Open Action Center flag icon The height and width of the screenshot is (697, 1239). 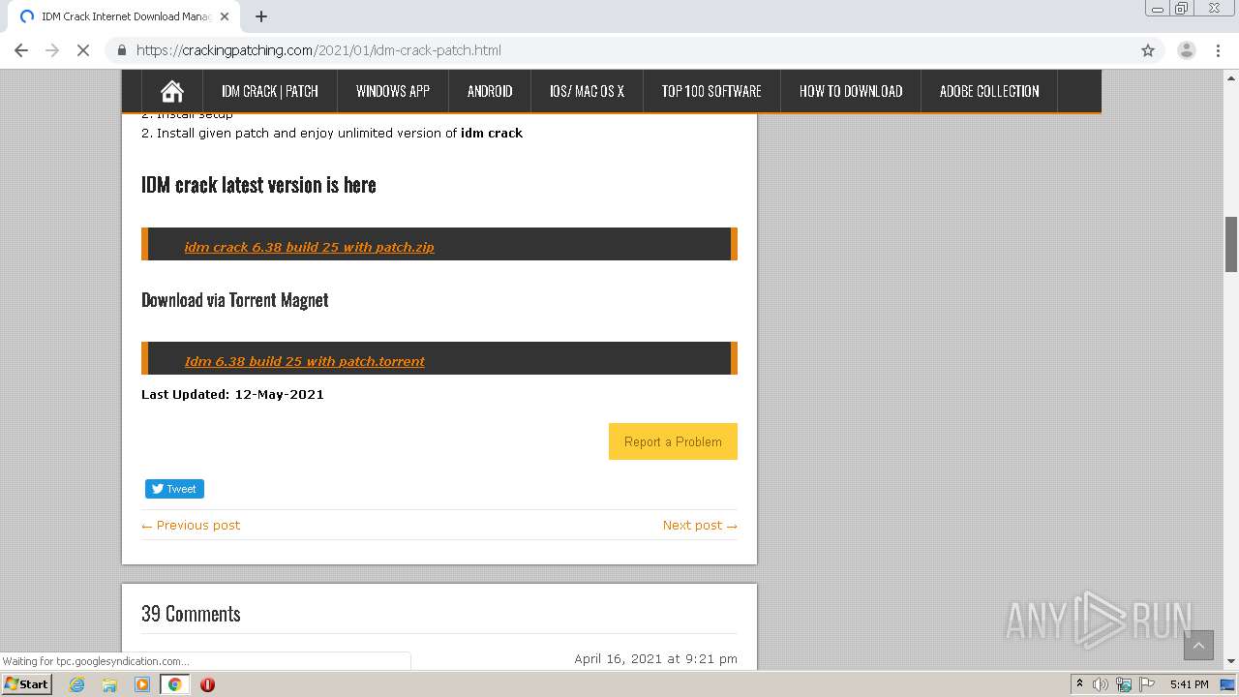coord(1147,684)
